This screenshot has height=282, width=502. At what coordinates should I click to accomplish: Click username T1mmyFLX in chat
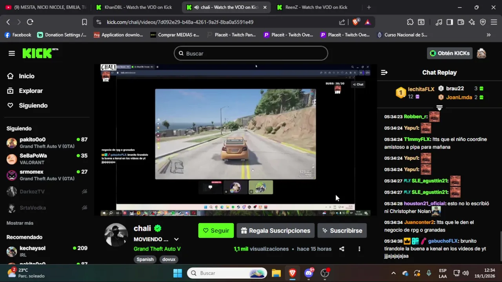pyautogui.click(x=417, y=139)
